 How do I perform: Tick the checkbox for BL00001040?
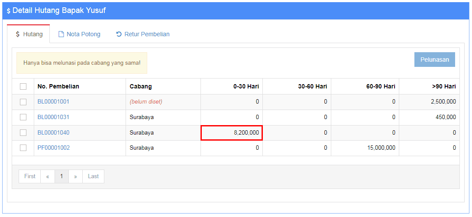[23, 133]
